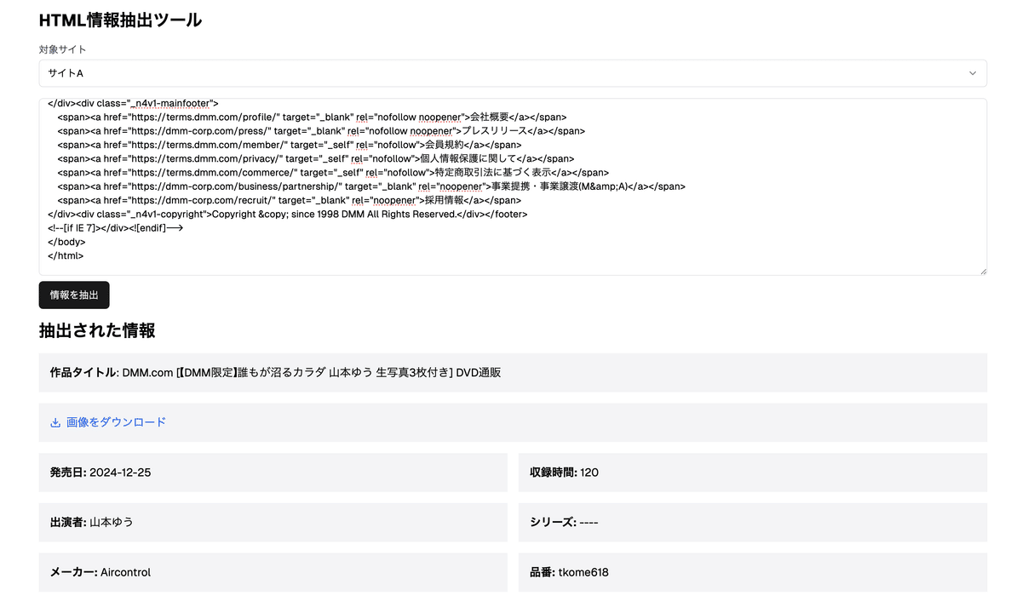
Task: Click the 対象サイト field label
Action: (60, 49)
